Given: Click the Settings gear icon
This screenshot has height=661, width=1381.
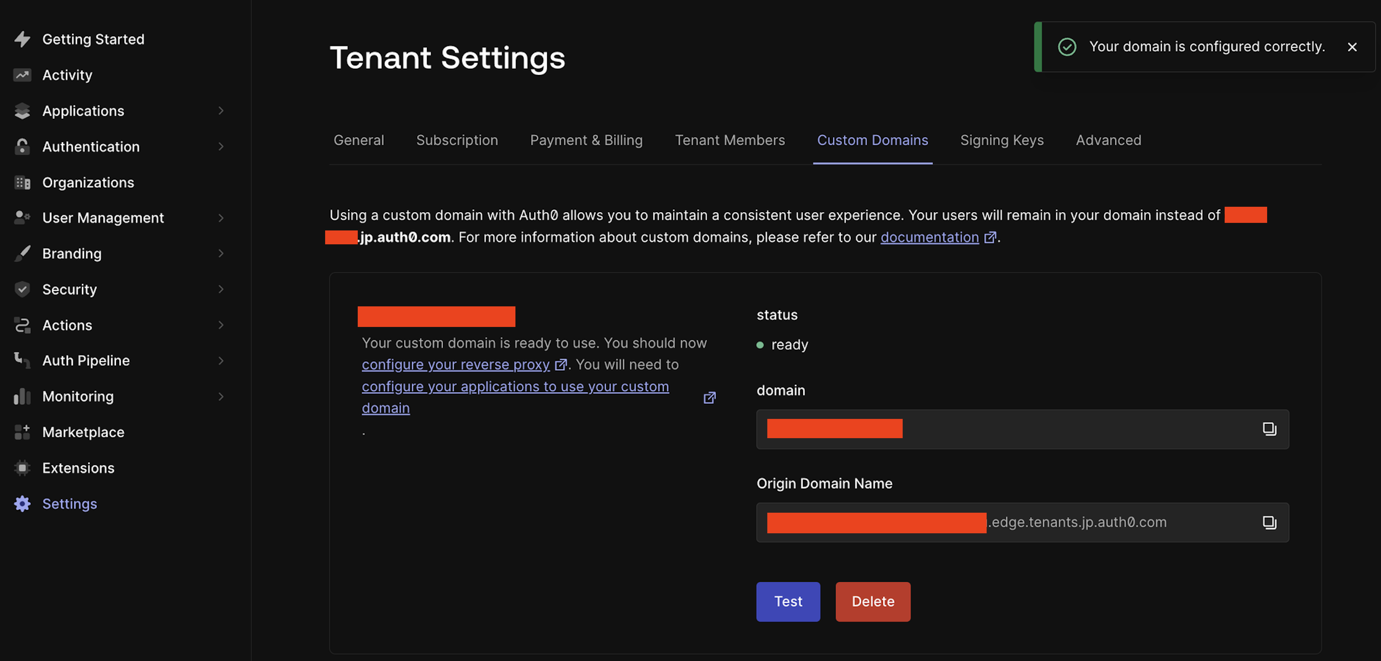Looking at the screenshot, I should 22,503.
